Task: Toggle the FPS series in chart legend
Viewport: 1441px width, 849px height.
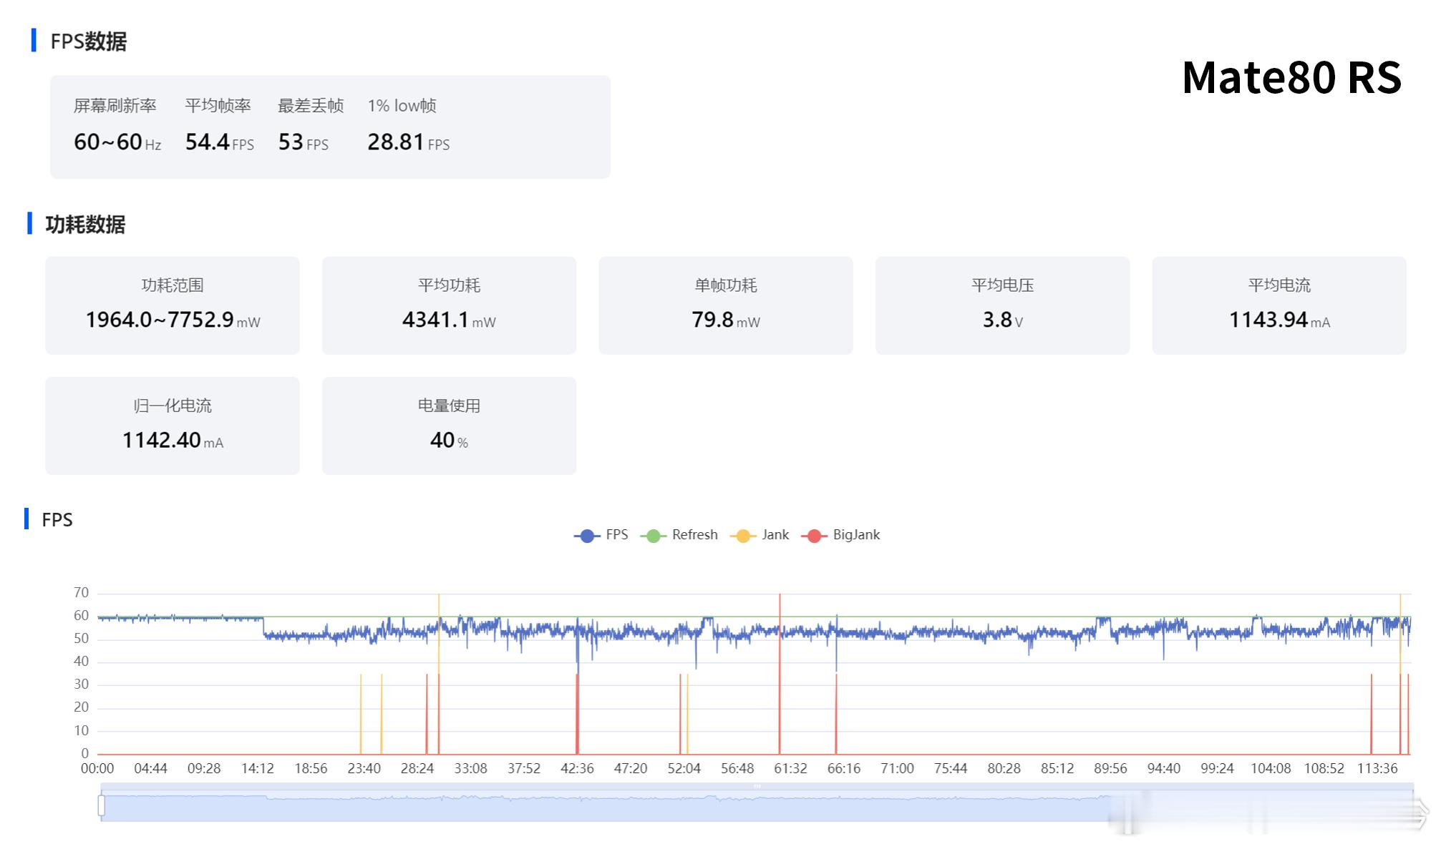Action: click(616, 535)
